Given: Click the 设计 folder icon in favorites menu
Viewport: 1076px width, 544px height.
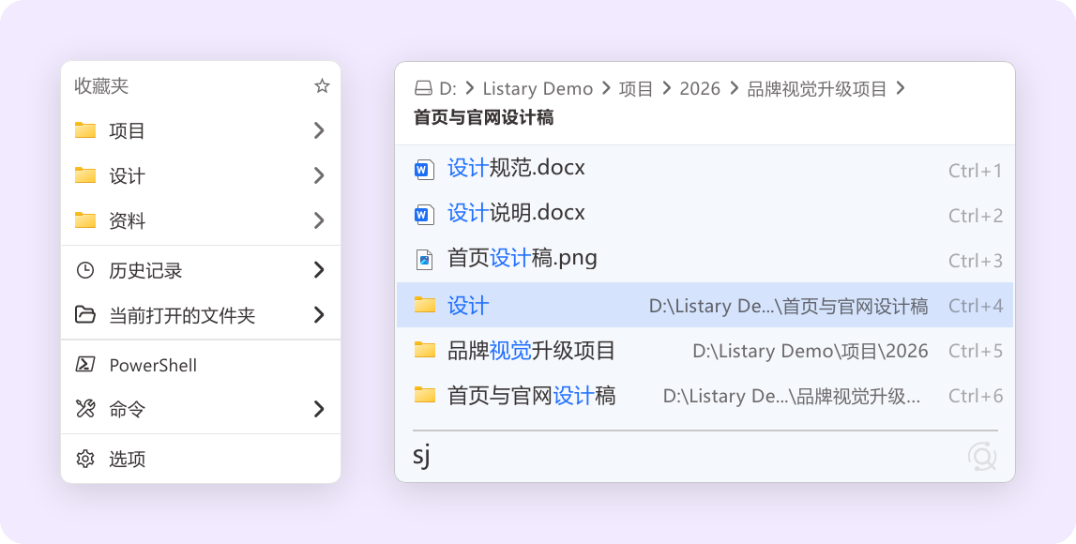Looking at the screenshot, I should coord(85,175).
